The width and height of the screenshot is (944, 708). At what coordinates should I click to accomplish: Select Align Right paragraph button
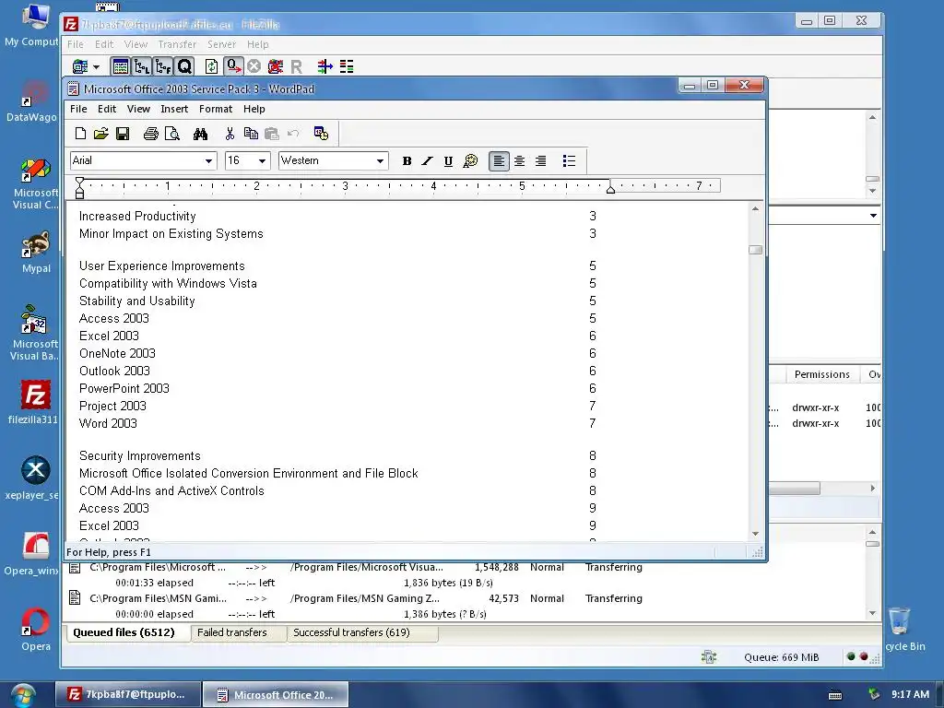(540, 160)
